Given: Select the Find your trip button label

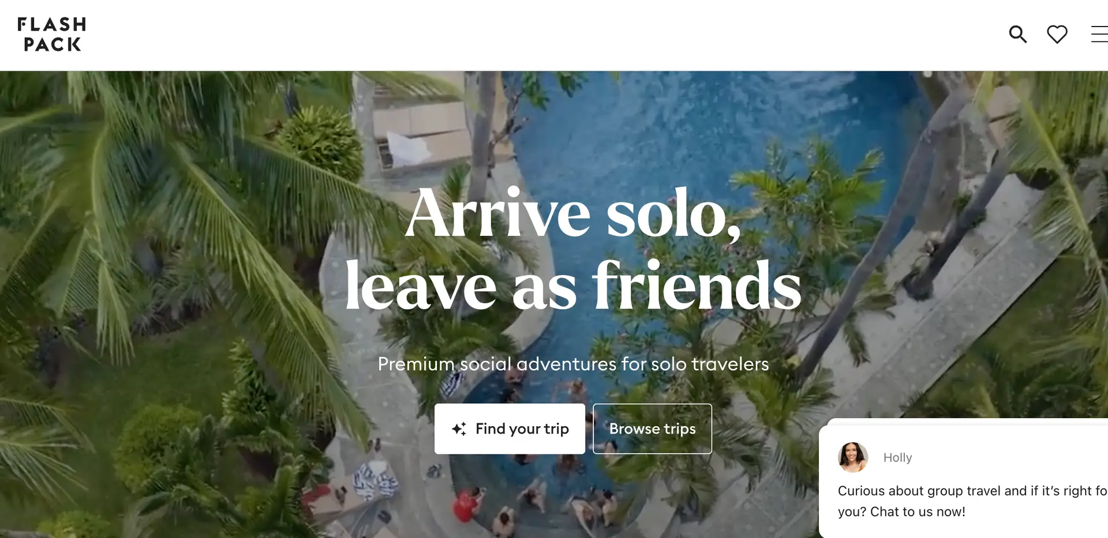Looking at the screenshot, I should (522, 429).
